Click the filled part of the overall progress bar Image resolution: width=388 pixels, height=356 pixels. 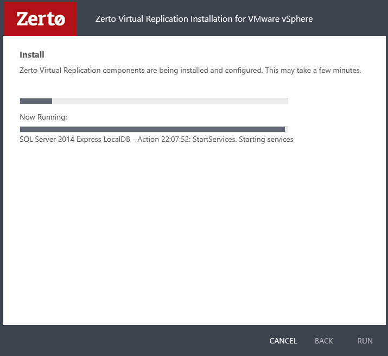pyautogui.click(x=36, y=101)
